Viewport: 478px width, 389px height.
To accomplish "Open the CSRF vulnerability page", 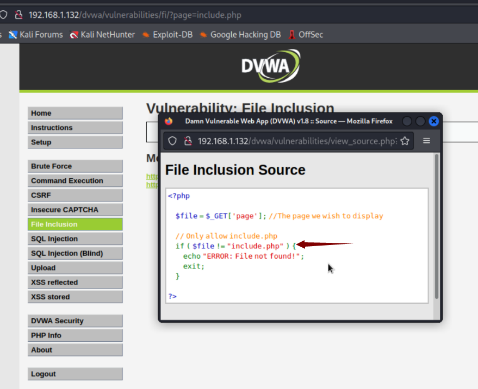I will (75, 195).
